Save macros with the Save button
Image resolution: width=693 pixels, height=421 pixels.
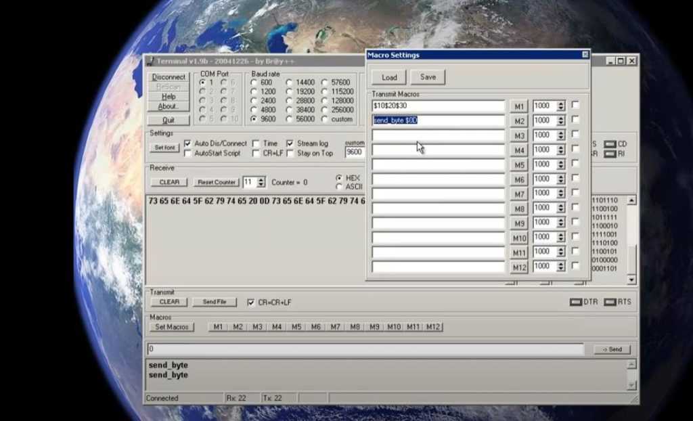click(x=428, y=77)
